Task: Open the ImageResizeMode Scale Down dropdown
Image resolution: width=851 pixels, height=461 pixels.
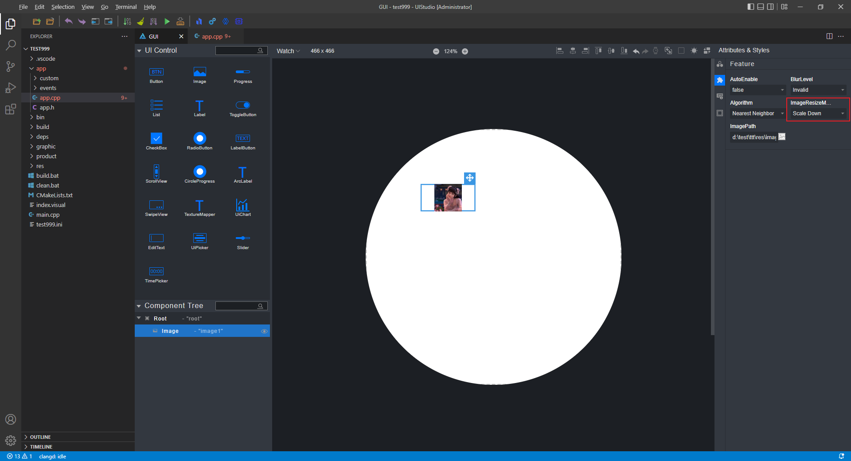Action: pos(818,113)
